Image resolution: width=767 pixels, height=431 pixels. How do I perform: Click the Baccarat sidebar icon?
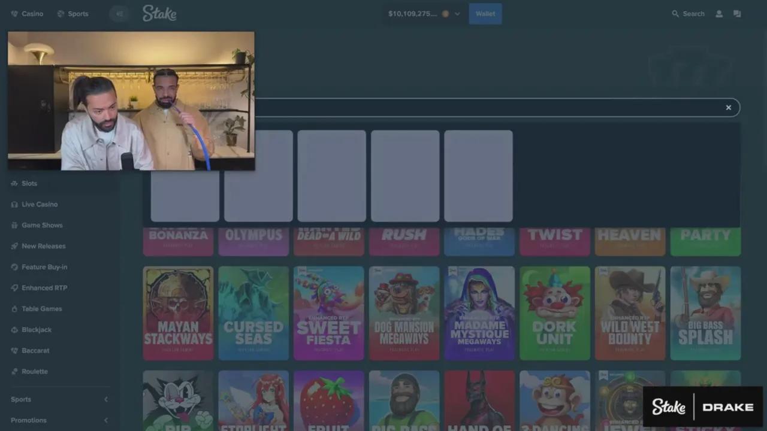14,351
